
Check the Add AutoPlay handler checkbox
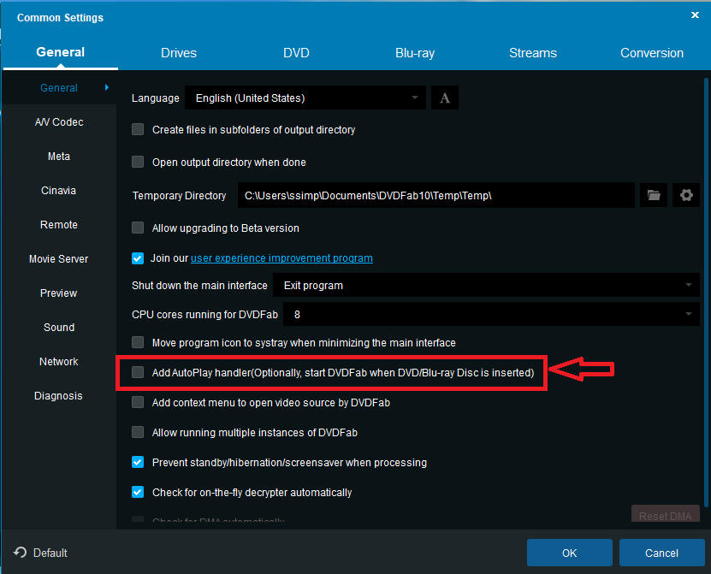tap(138, 372)
